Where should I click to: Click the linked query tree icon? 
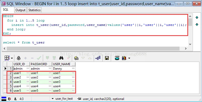pyautogui.click(x=98, y=58)
